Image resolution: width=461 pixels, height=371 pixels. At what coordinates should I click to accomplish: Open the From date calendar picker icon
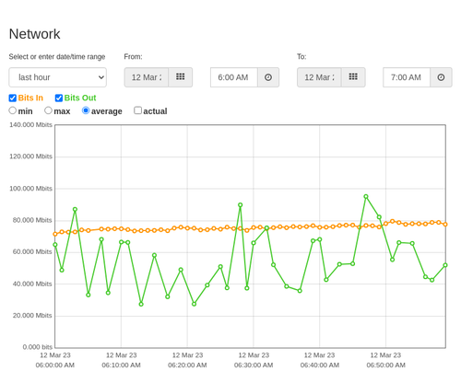(181, 77)
